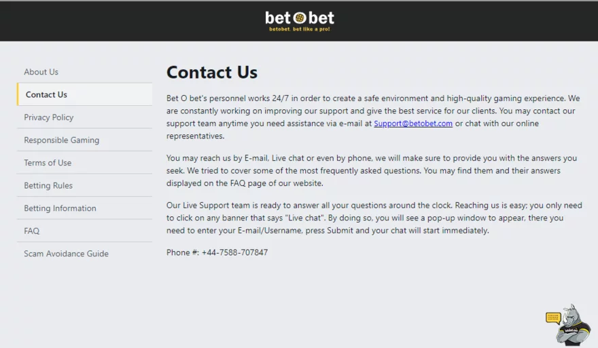Click the yellow chat speech bubble
Image resolution: width=598 pixels, height=348 pixels.
pos(553,317)
